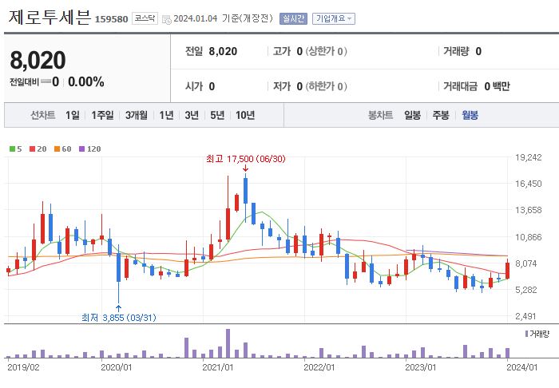559x388 pixels.
Task: Switch to the 일봉 candle chart
Action: [x=413, y=115]
